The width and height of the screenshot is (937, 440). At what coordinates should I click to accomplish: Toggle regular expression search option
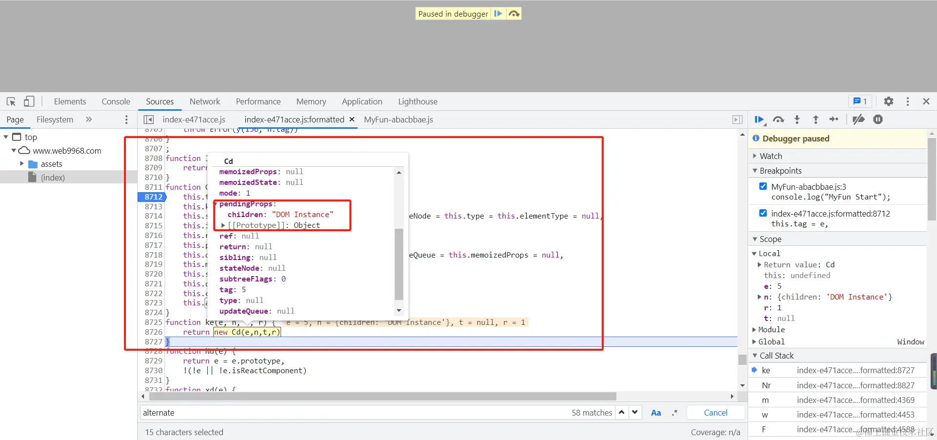(674, 413)
